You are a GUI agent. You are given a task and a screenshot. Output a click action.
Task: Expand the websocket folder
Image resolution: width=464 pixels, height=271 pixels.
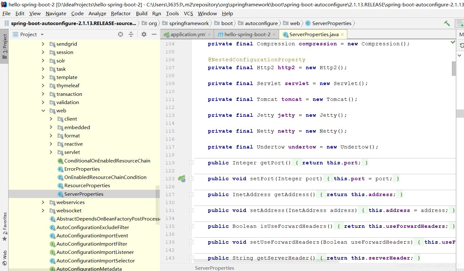tap(43, 210)
